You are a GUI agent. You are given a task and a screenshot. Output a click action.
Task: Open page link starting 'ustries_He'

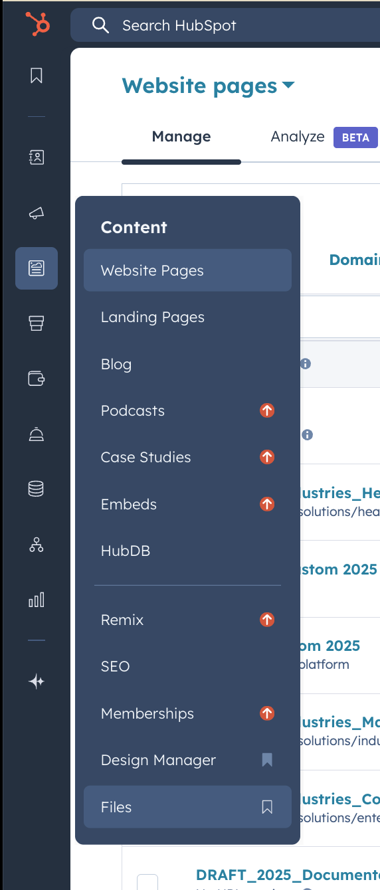point(340,493)
